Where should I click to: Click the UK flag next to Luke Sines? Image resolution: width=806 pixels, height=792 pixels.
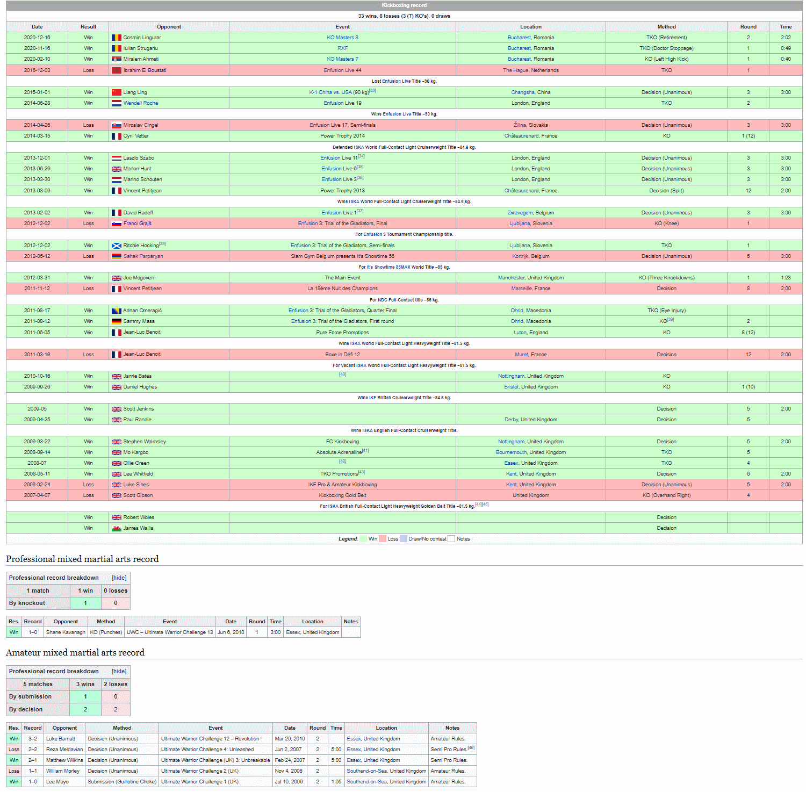pos(116,485)
